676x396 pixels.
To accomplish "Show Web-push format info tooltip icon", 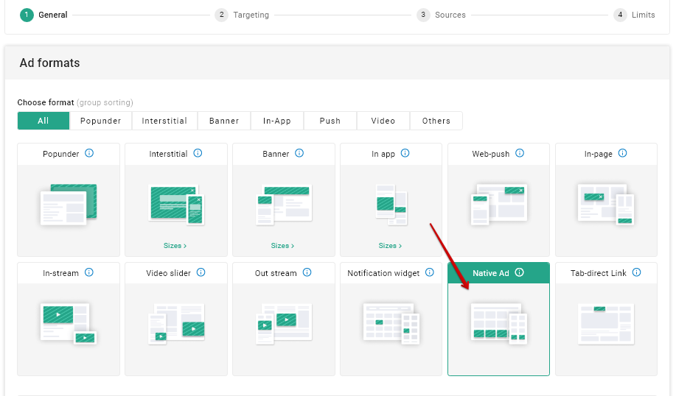I will 520,154.
